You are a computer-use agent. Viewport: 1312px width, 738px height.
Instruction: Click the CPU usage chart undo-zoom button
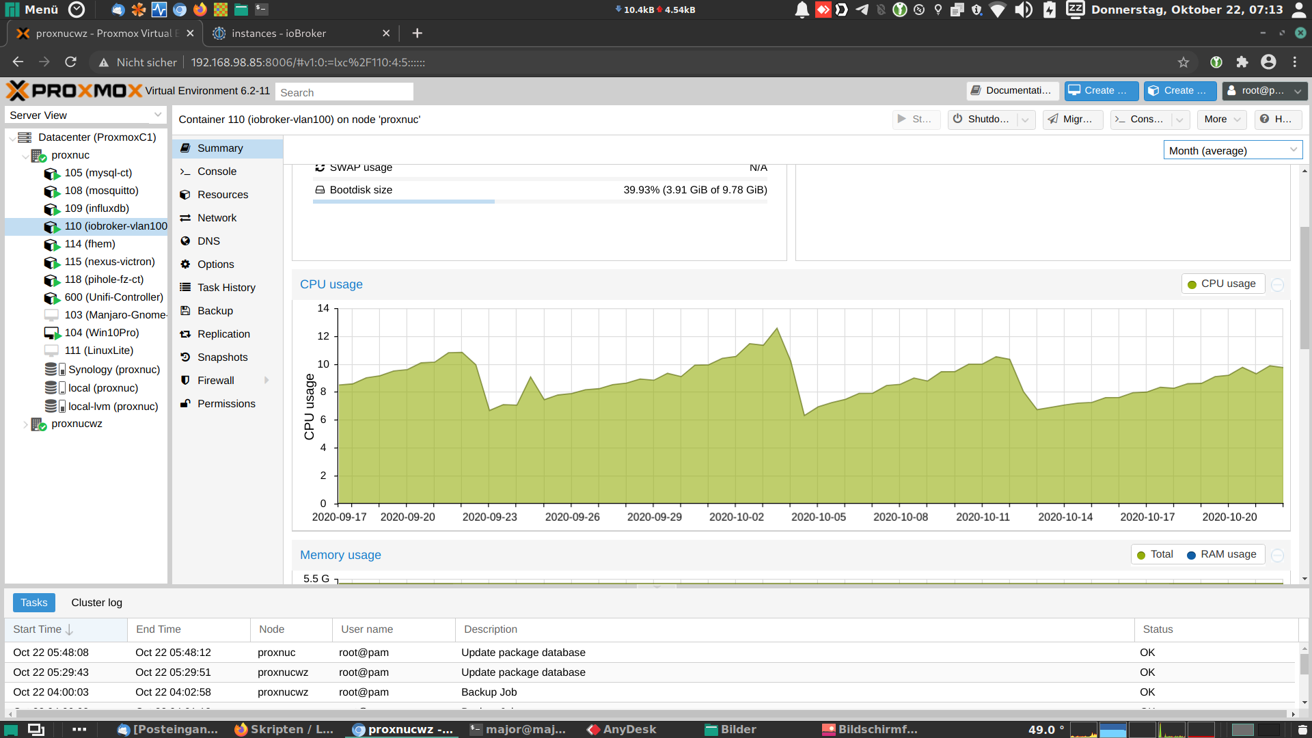click(1277, 285)
